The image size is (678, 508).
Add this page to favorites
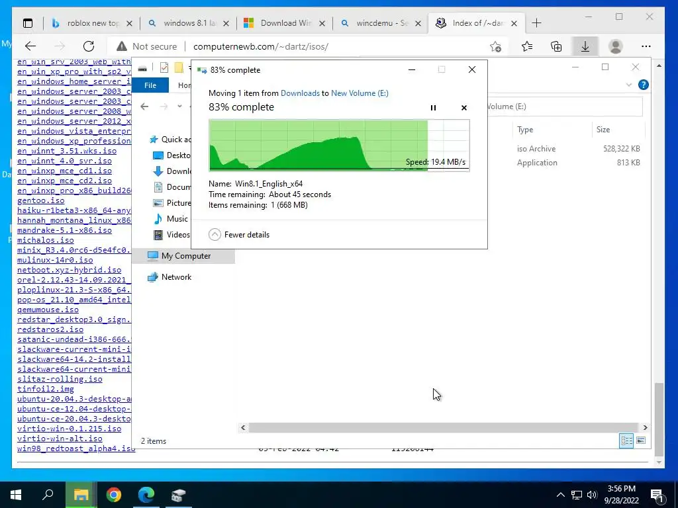click(x=495, y=46)
